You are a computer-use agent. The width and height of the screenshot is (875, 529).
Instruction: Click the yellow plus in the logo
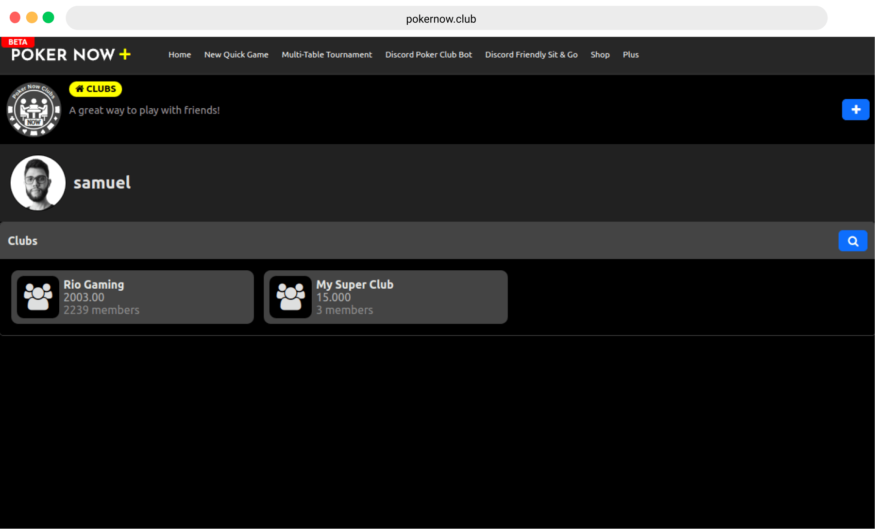pos(125,54)
